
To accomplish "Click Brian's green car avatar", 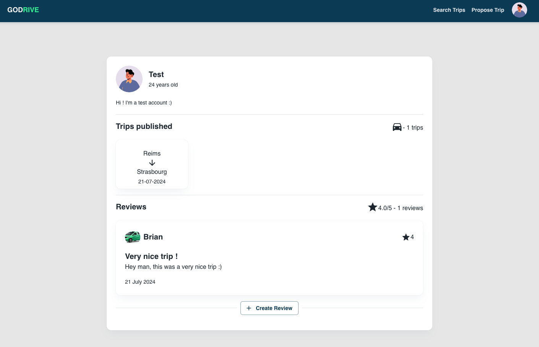I will point(132,237).
